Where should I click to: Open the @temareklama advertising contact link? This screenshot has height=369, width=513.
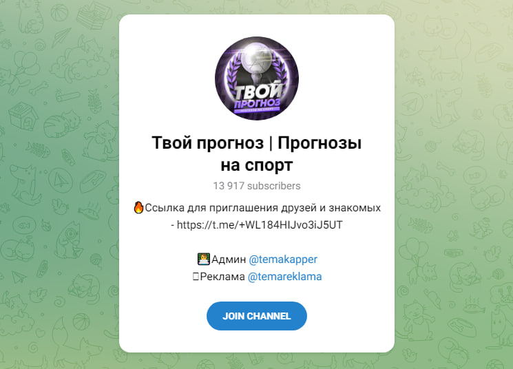pyautogui.click(x=284, y=277)
